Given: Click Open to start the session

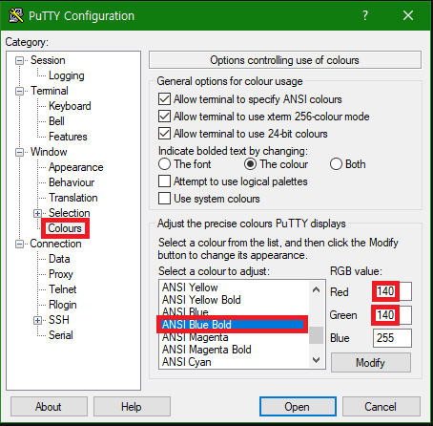Looking at the screenshot, I should pyautogui.click(x=298, y=406).
